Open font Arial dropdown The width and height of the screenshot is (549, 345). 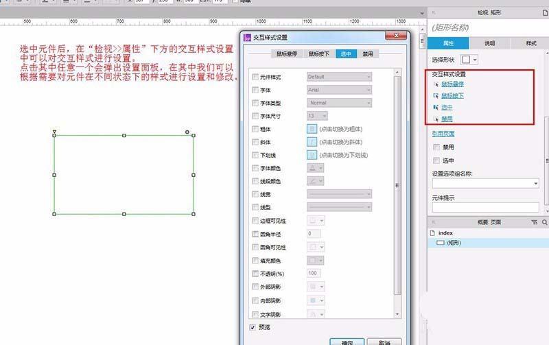click(339, 90)
